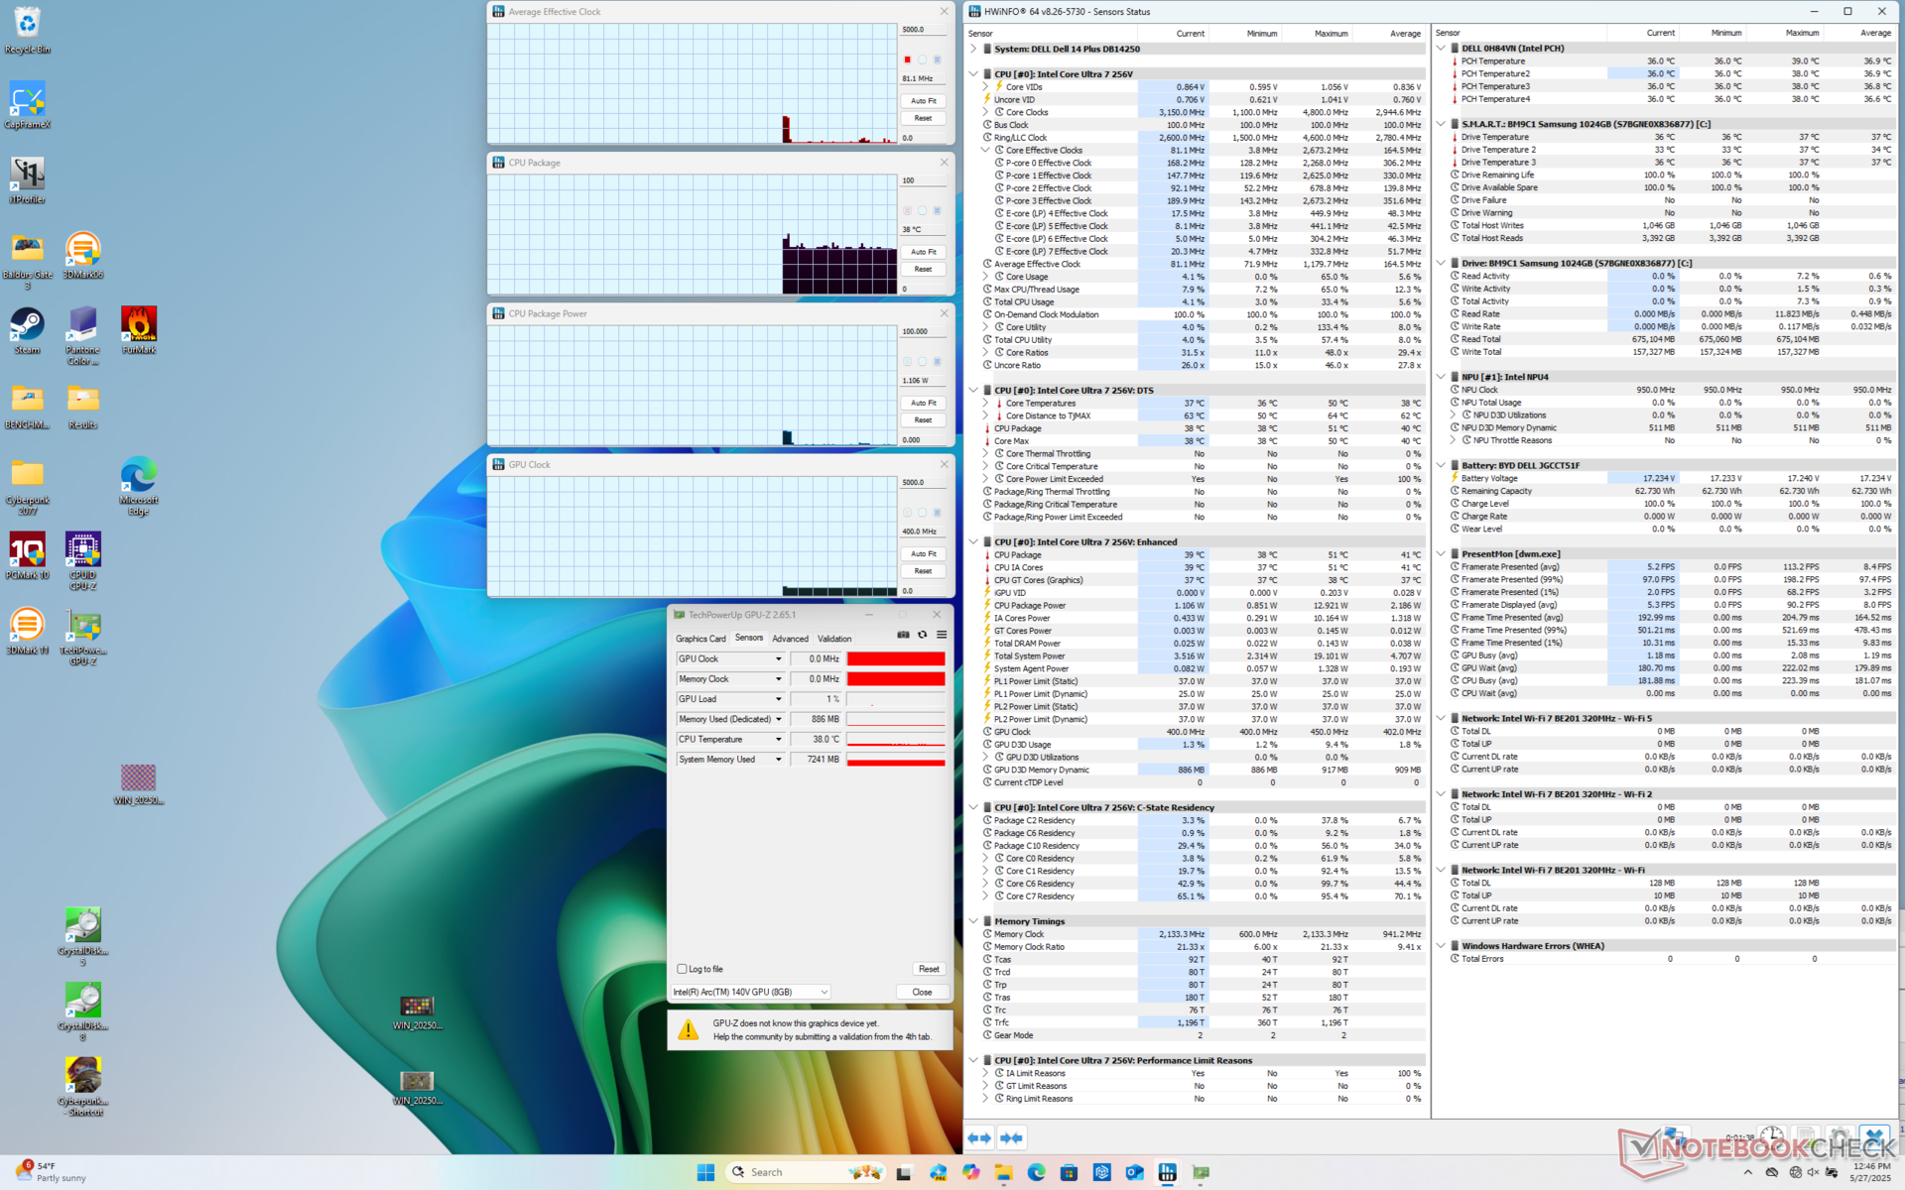
Task: Click HWiNFO collapse columns arrows button
Action: (x=1012, y=1137)
